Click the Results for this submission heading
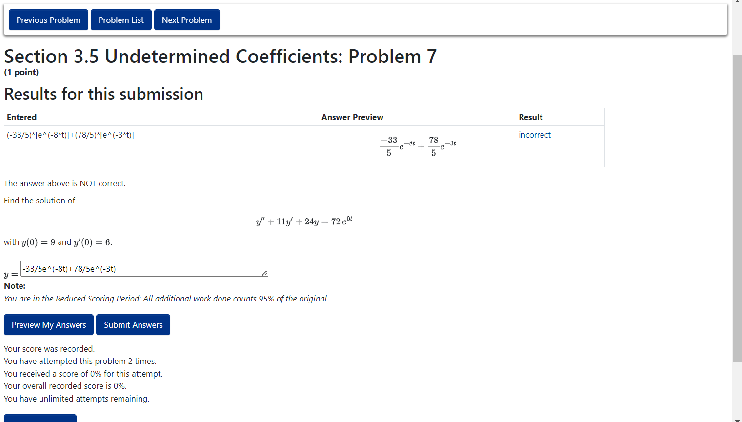Image resolution: width=742 pixels, height=422 pixels. [x=104, y=94]
